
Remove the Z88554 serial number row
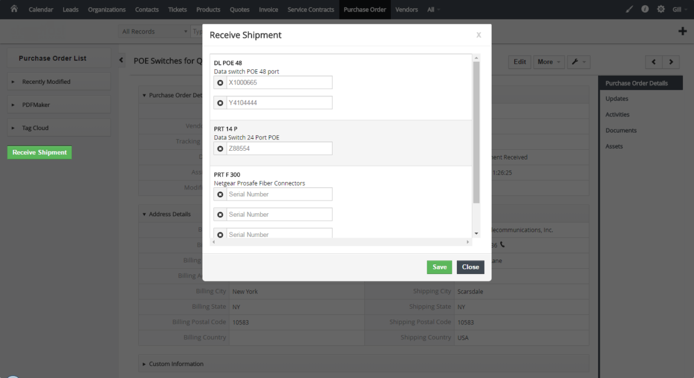[x=220, y=149]
